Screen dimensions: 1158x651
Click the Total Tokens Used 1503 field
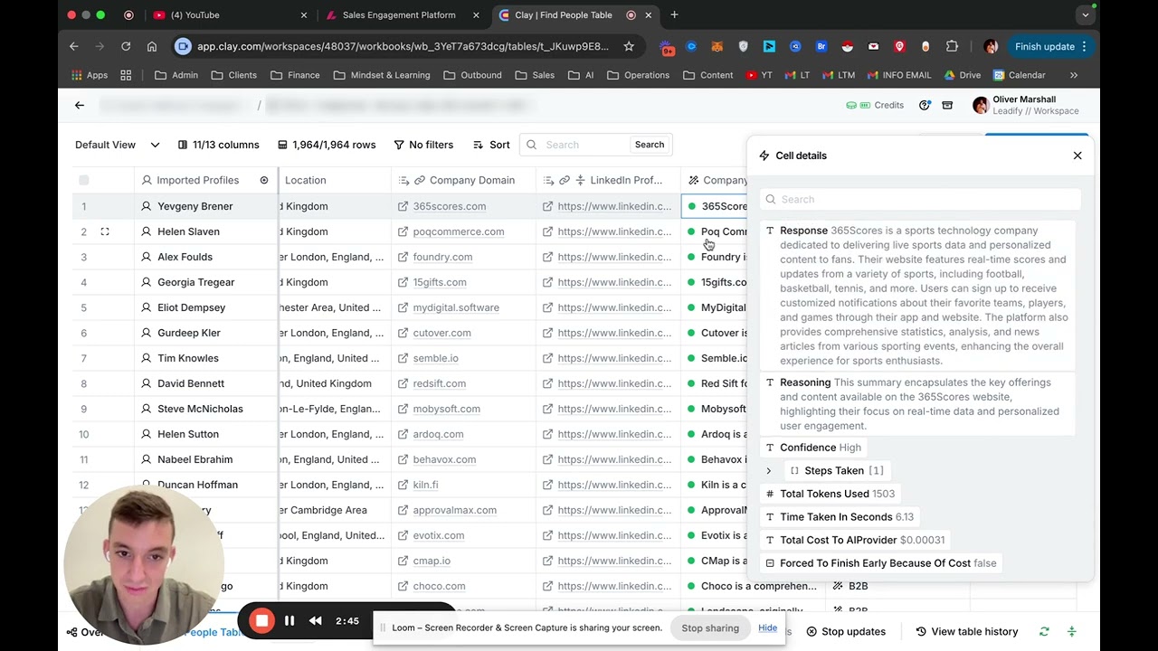831,494
